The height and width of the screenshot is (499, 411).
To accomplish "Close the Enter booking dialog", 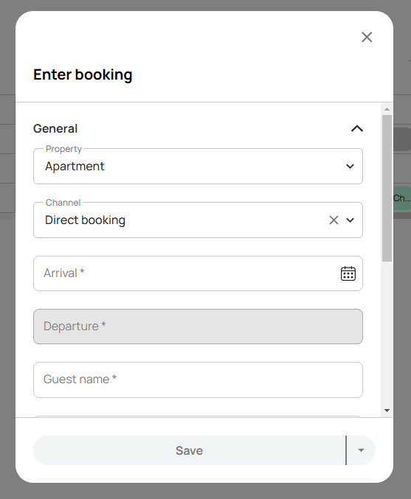I will 367,37.
